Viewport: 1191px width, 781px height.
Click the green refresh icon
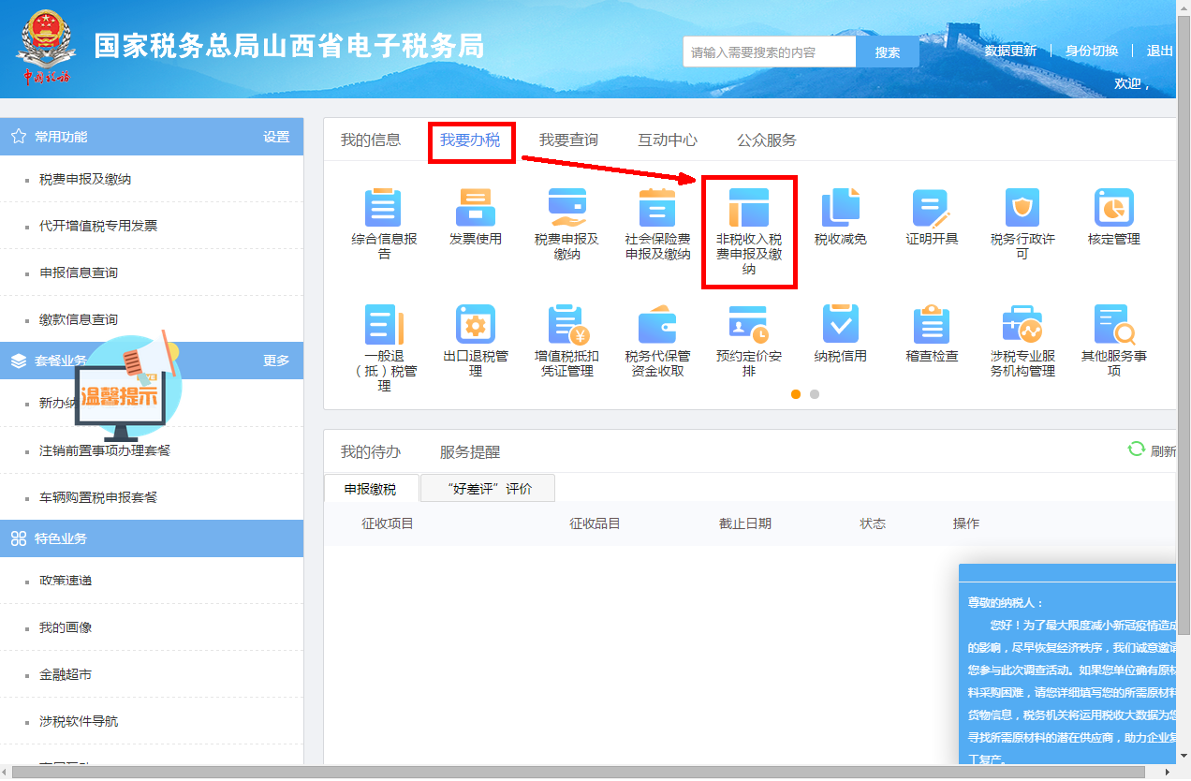coord(1137,450)
